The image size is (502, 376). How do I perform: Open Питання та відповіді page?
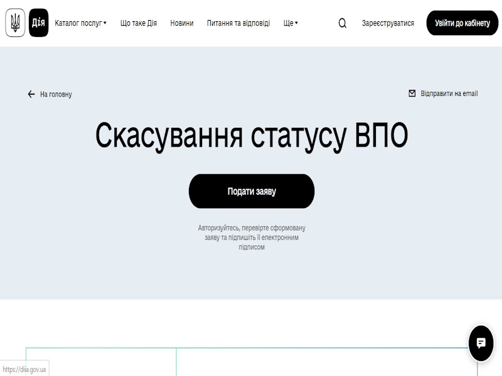(x=238, y=23)
